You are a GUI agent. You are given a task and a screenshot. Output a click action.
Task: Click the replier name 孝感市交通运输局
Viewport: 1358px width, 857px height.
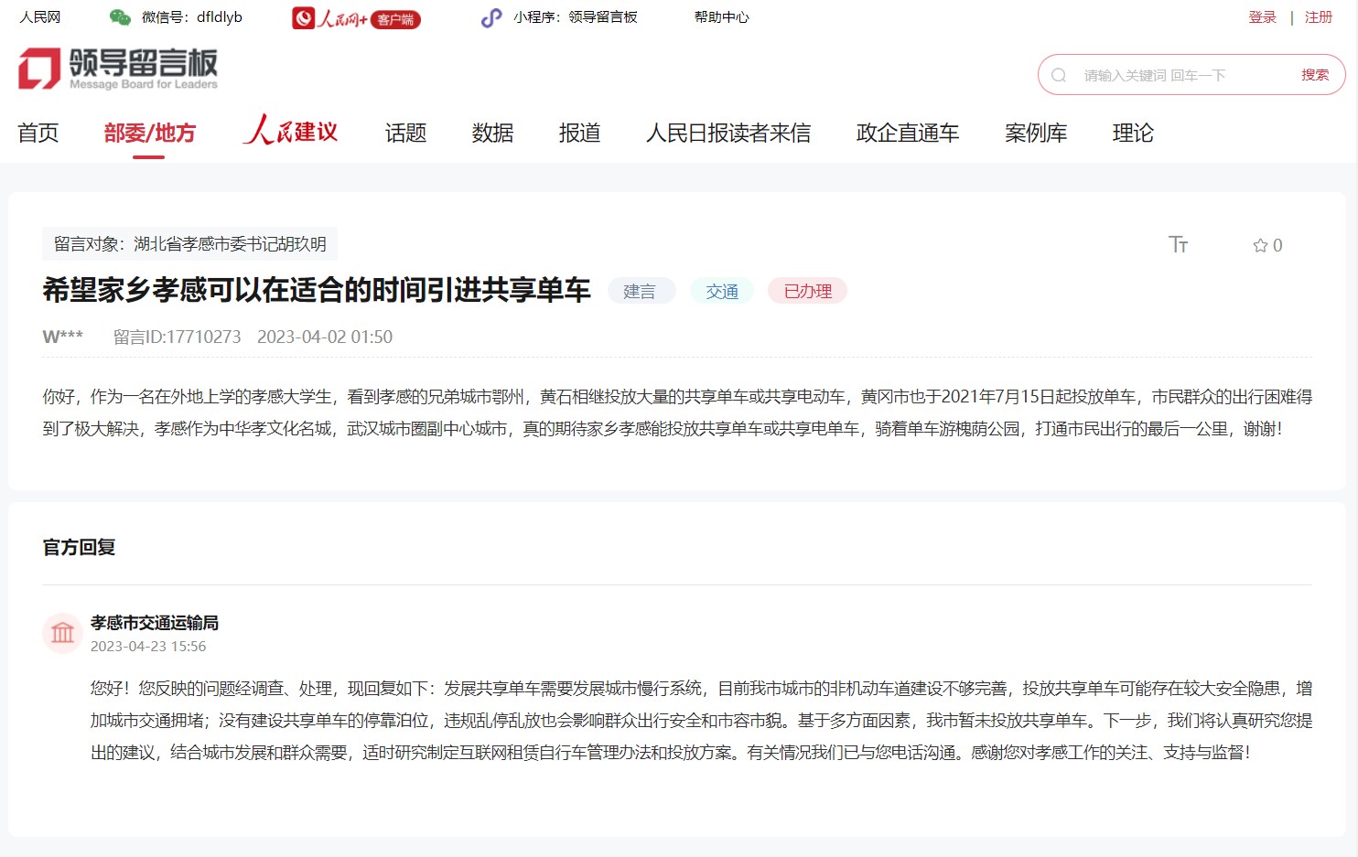click(154, 623)
